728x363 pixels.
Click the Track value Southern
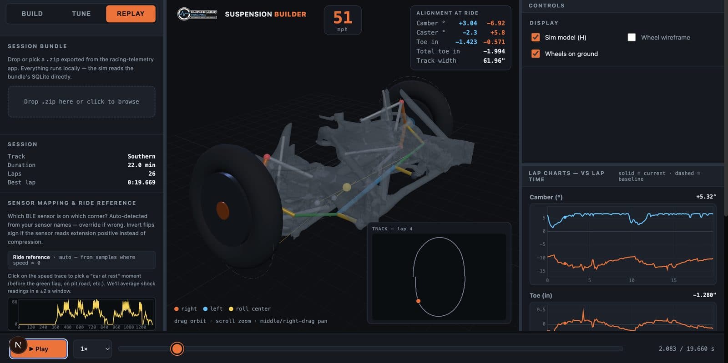(x=141, y=156)
